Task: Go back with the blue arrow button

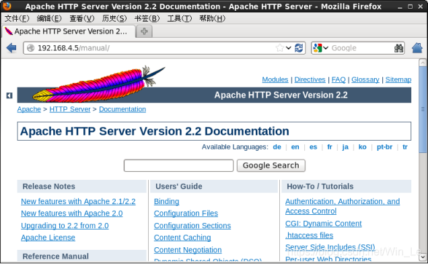Action: click(x=11, y=48)
